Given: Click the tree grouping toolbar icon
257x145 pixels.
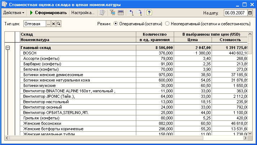Looking at the screenshot, I should (x=112, y=13).
